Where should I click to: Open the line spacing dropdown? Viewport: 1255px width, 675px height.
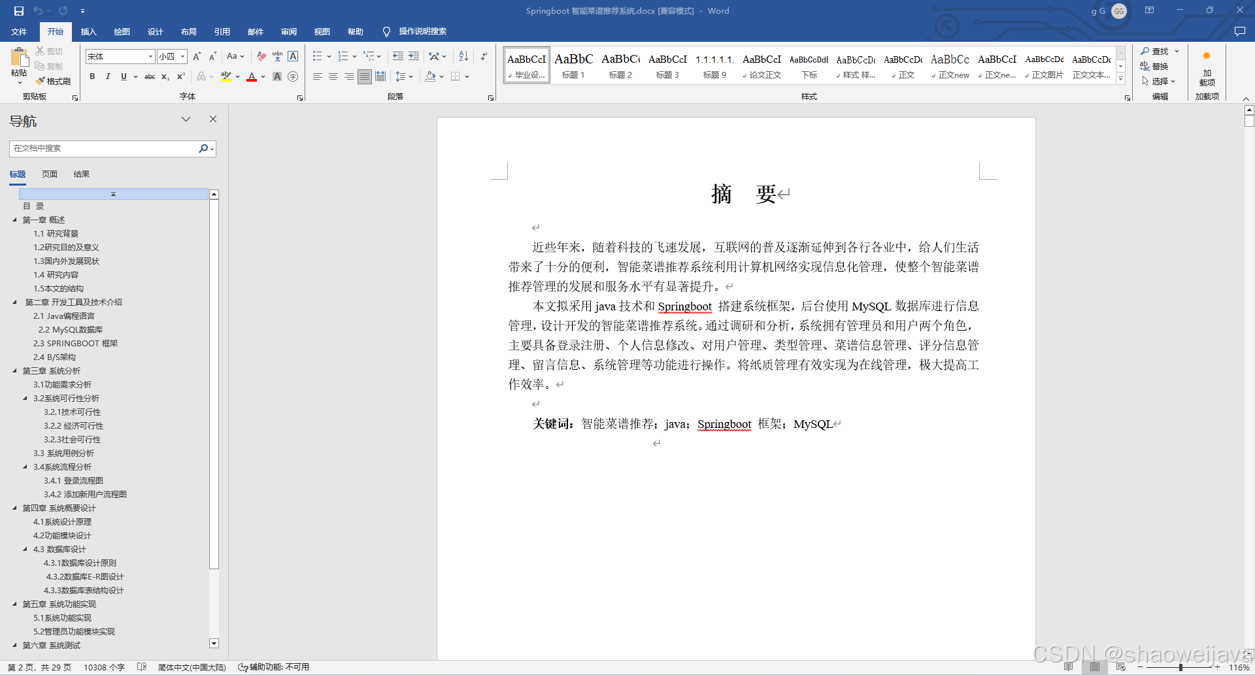(404, 76)
